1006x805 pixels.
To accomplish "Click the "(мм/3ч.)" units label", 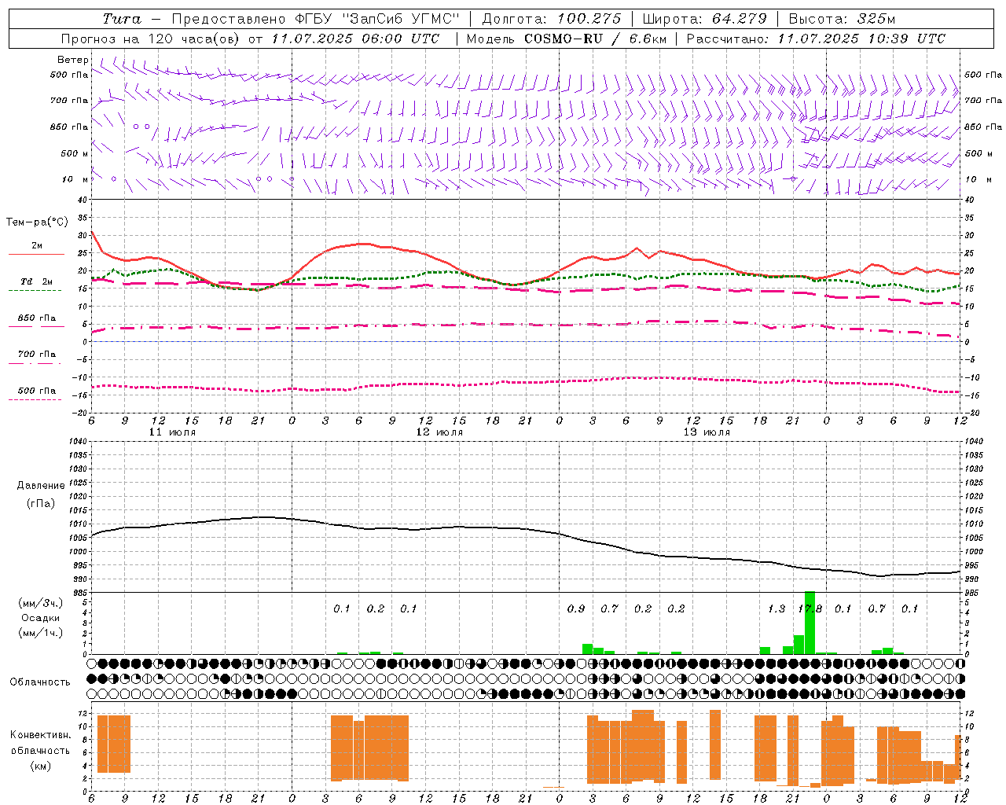I will point(41,603).
